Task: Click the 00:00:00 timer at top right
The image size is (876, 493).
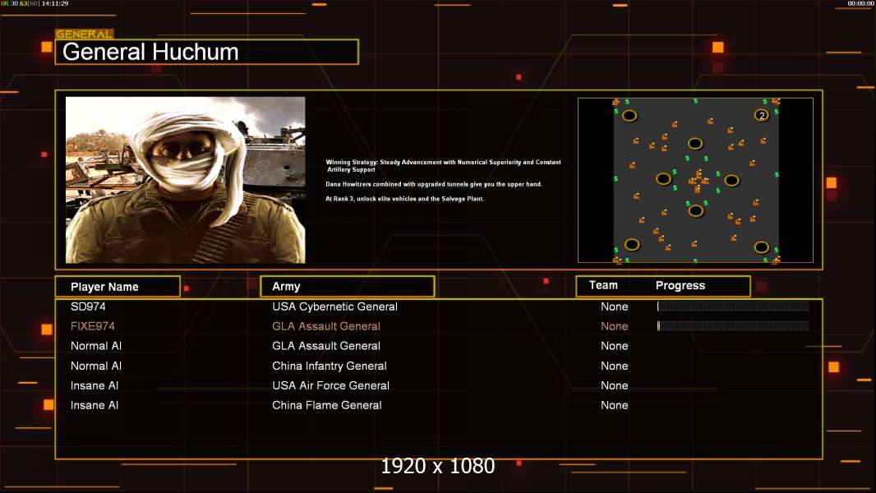Action: click(x=860, y=3)
